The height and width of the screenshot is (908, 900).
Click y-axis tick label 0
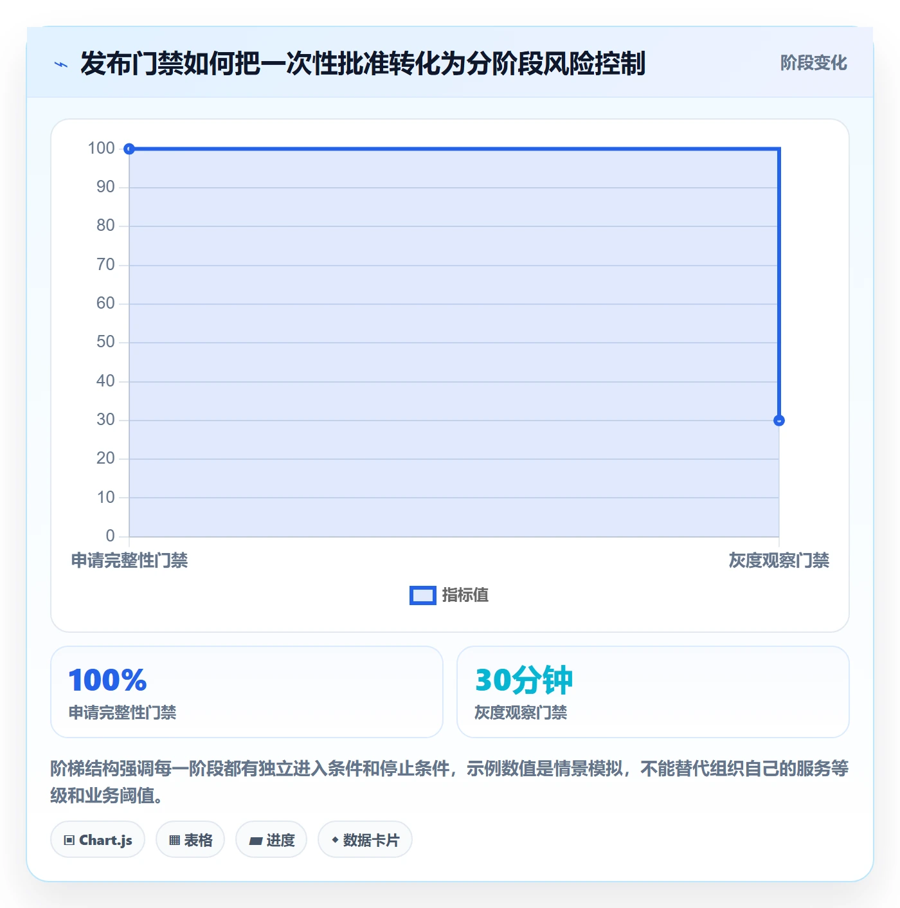(x=111, y=536)
